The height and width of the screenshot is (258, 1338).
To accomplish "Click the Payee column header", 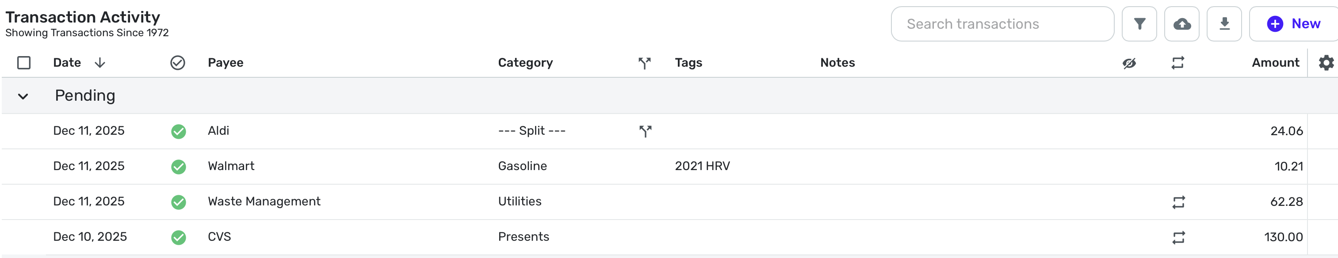I will coord(226,63).
